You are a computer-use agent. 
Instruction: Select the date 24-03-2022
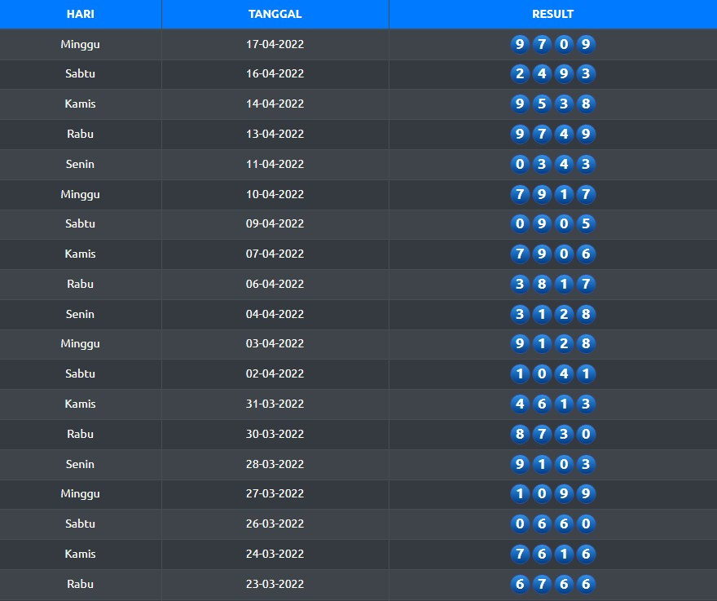click(275, 555)
